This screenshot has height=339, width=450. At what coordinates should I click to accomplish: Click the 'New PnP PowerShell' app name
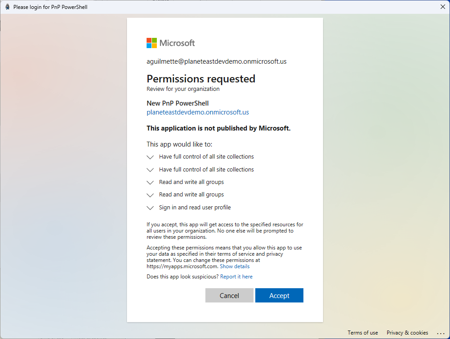(x=177, y=103)
